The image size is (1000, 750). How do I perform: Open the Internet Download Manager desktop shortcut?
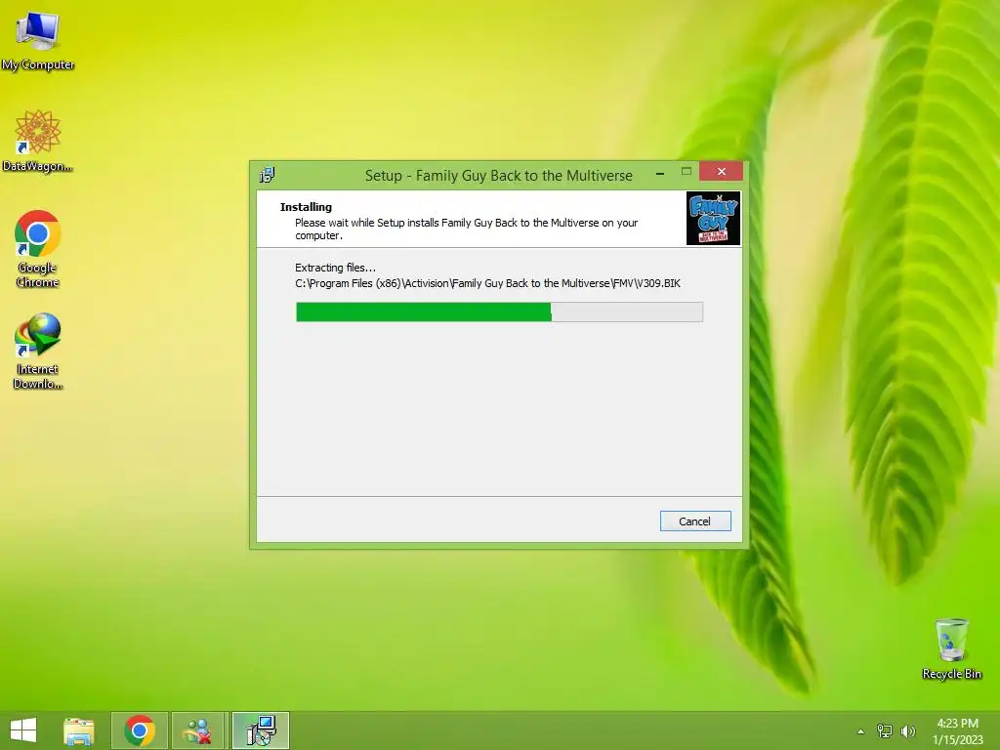[38, 351]
